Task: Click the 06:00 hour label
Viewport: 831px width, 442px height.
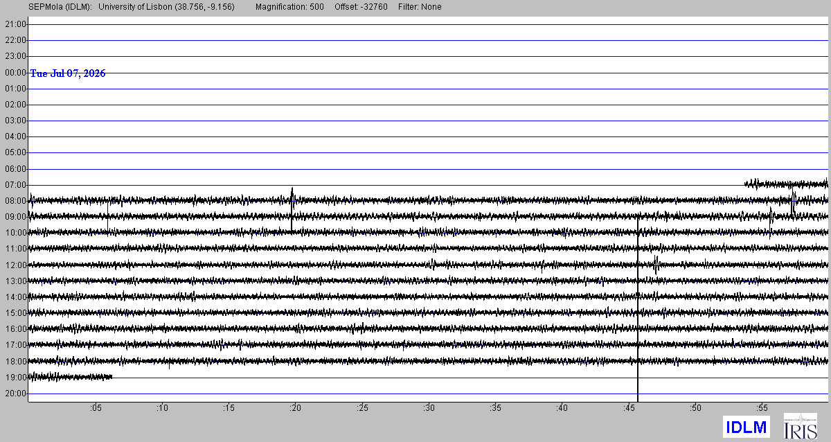Action: 15,169
